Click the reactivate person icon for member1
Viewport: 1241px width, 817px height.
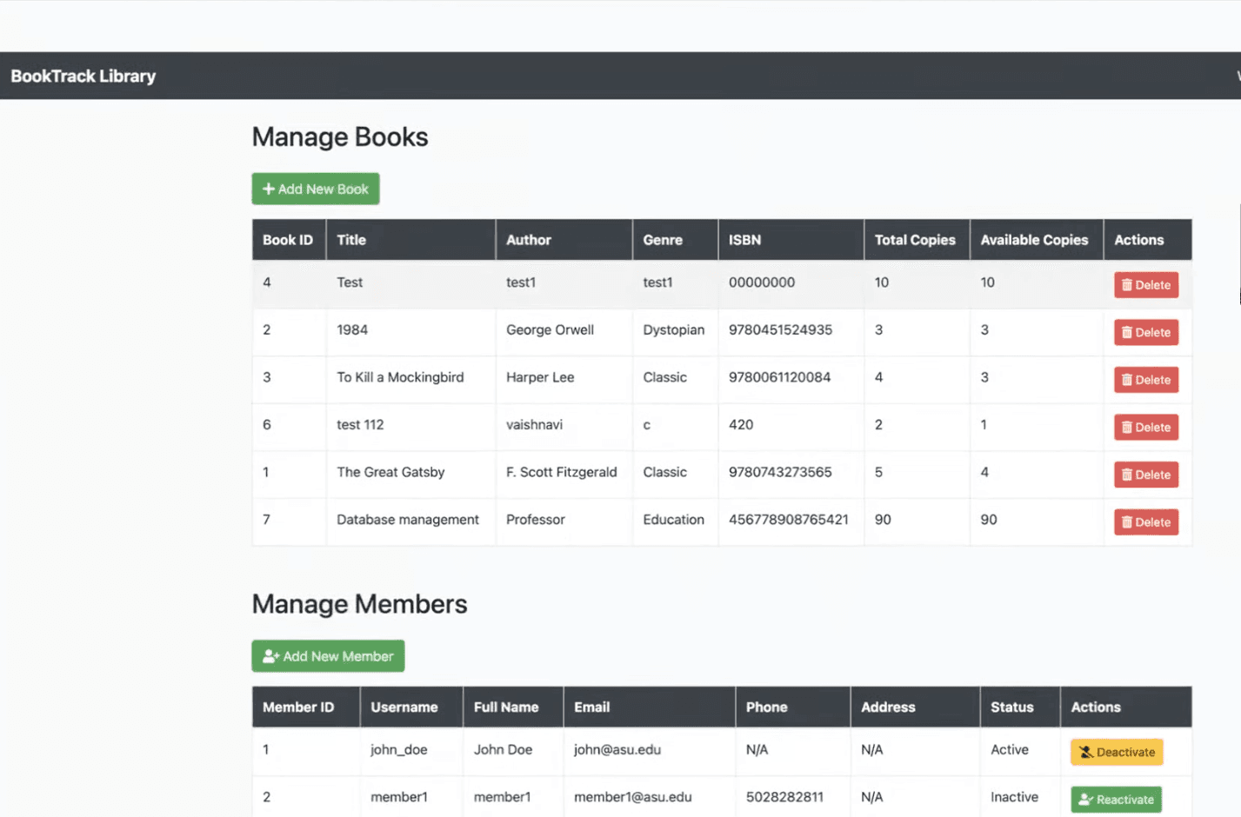[x=1086, y=799]
